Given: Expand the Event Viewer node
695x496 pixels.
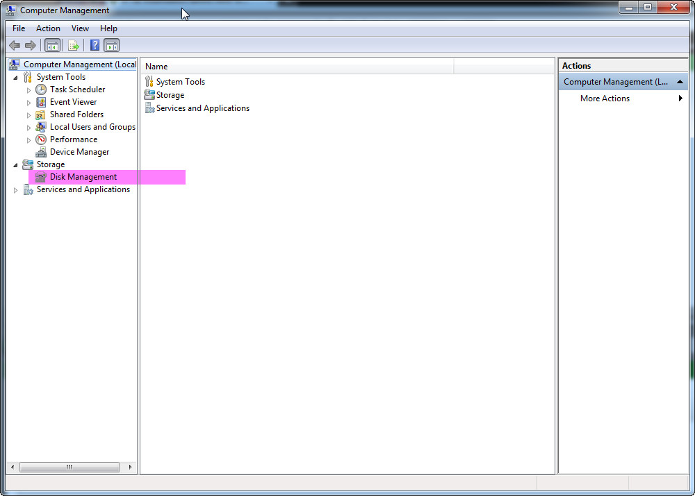Looking at the screenshot, I should point(29,103).
